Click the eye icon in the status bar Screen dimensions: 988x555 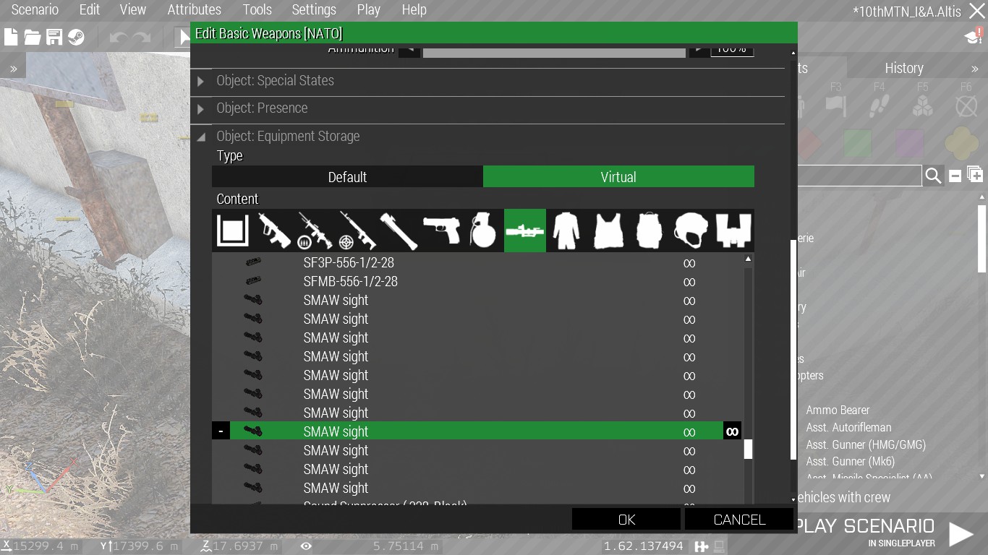point(306,546)
